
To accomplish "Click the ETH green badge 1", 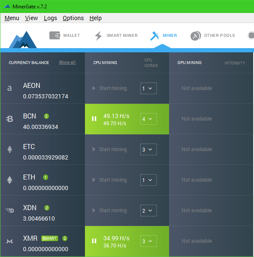I will click(x=46, y=177).
